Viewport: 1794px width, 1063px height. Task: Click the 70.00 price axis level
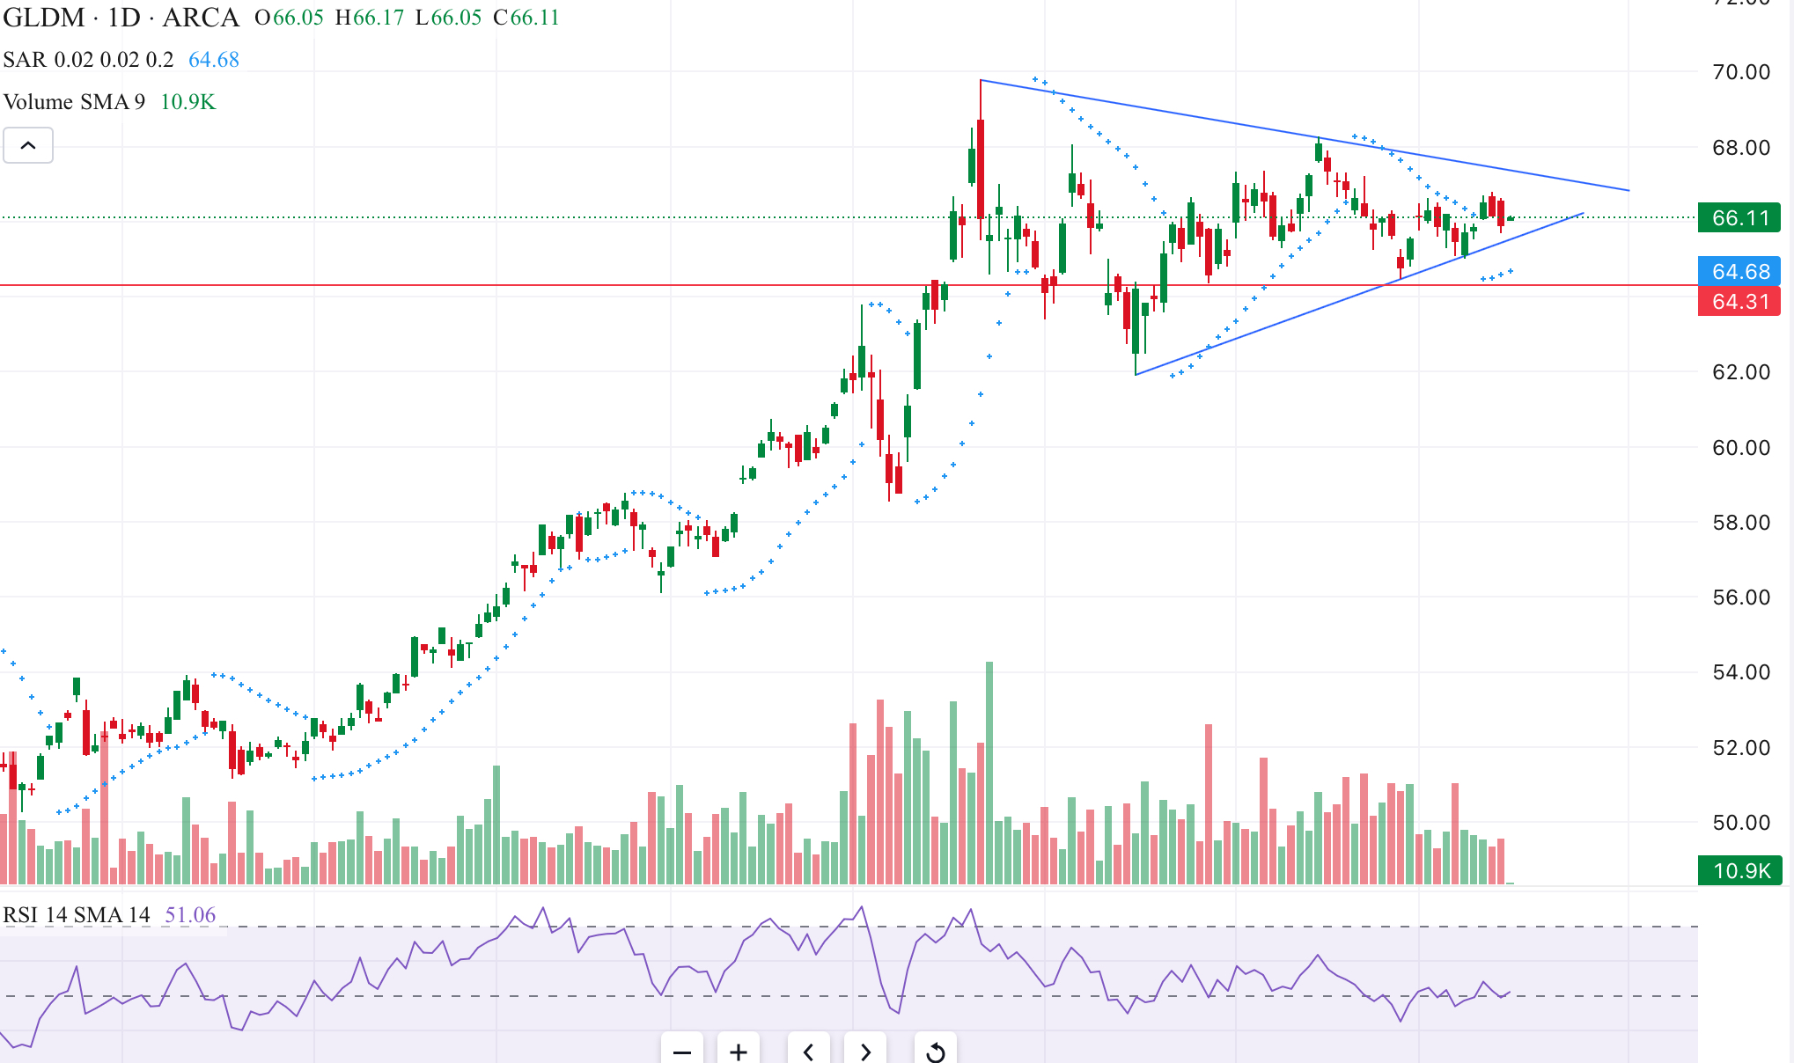pos(1740,72)
